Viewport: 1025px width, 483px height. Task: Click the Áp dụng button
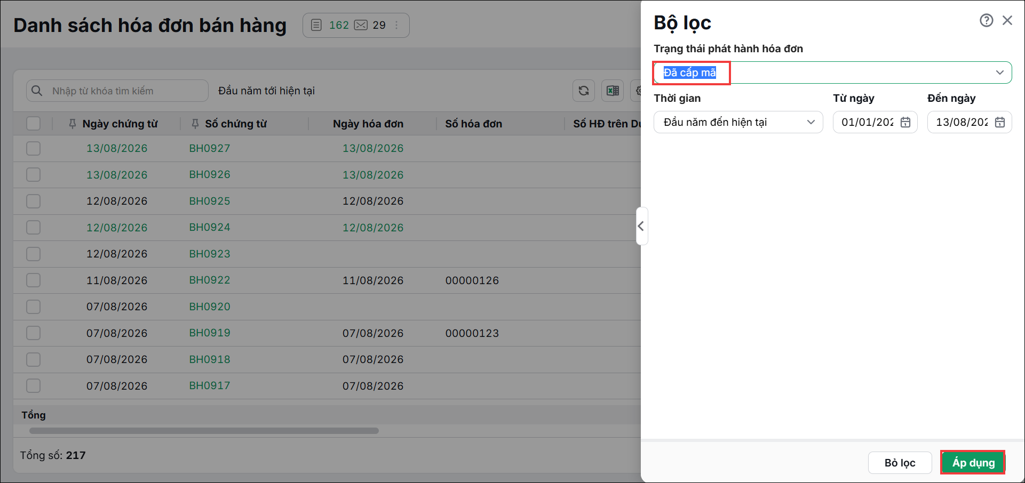click(973, 462)
